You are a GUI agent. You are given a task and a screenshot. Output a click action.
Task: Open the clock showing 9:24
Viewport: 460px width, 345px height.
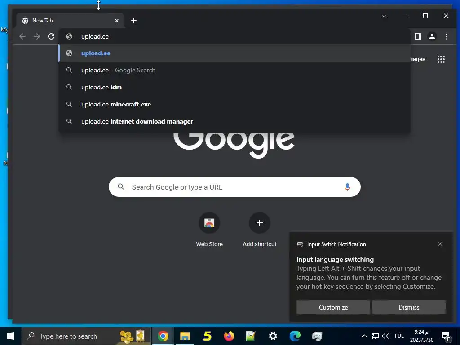point(421,336)
